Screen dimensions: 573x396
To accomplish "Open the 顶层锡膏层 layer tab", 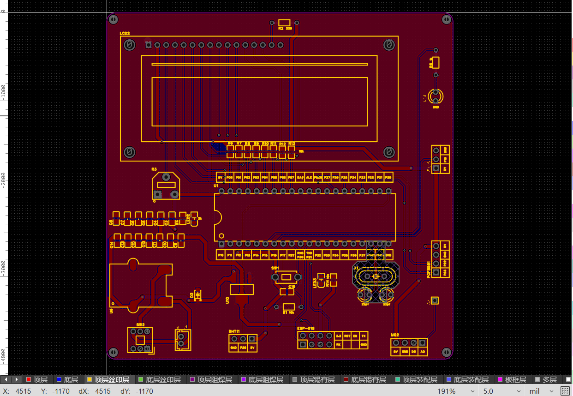I will point(314,379).
